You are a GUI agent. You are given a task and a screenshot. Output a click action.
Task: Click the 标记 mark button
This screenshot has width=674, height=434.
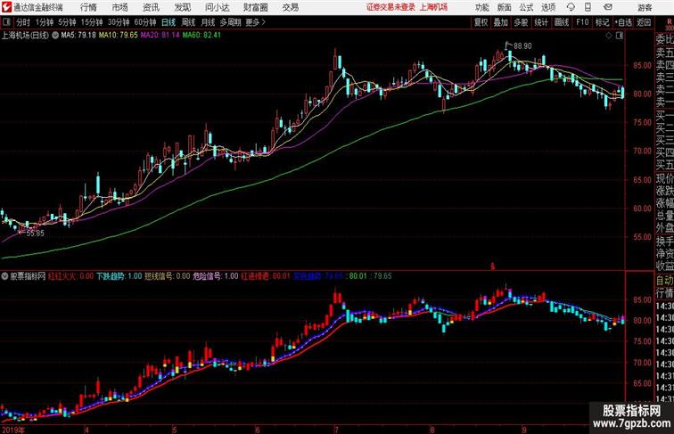pos(602,22)
